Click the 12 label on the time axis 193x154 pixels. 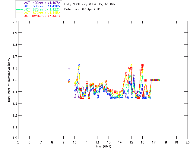[x=97, y=142]
